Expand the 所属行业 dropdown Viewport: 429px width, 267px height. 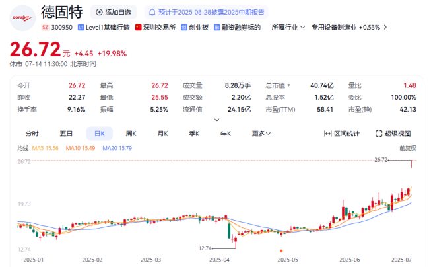[x=288, y=27]
